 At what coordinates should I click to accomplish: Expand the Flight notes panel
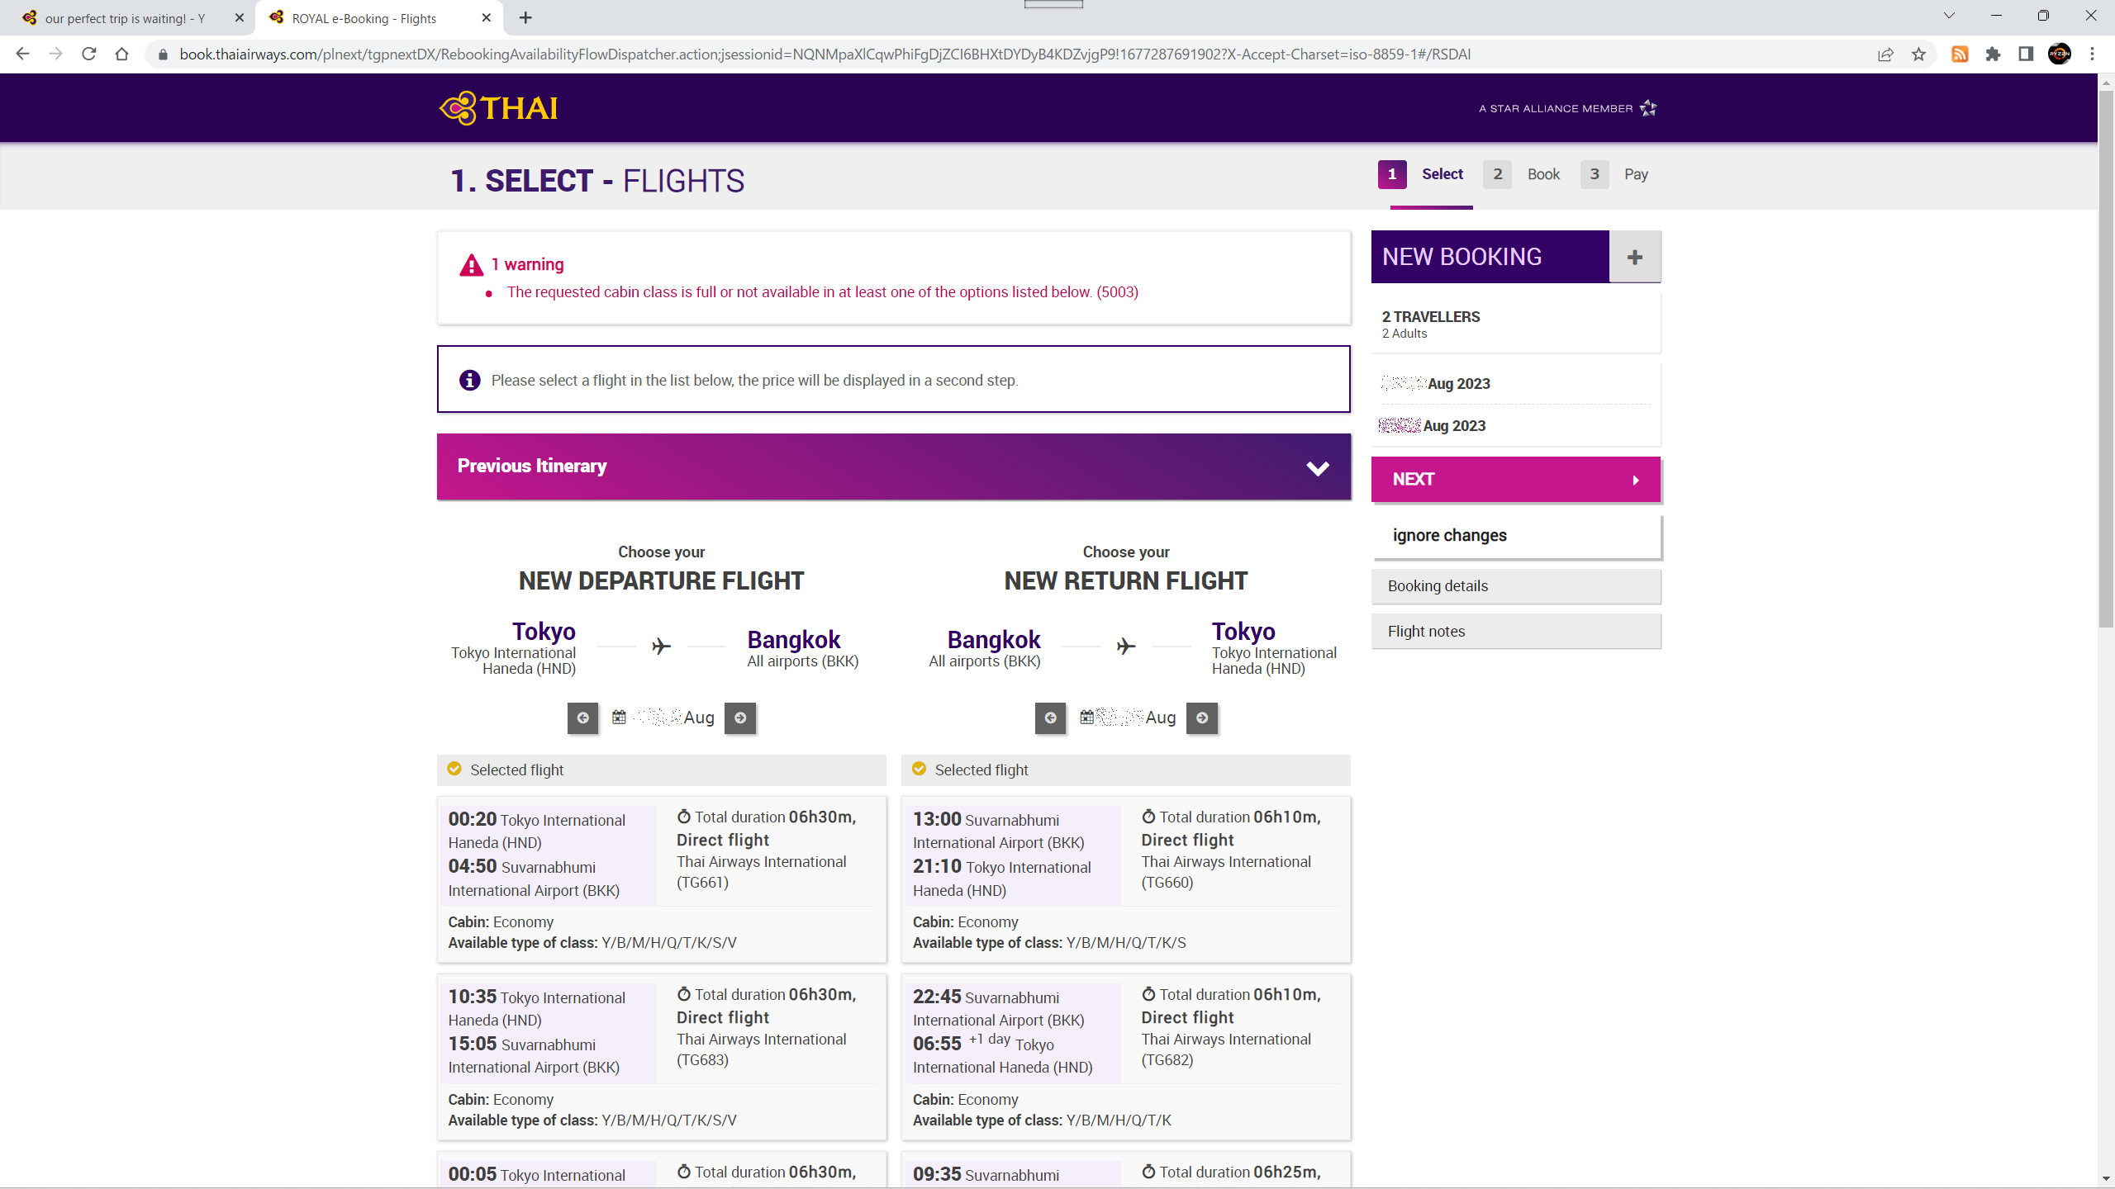(1516, 632)
